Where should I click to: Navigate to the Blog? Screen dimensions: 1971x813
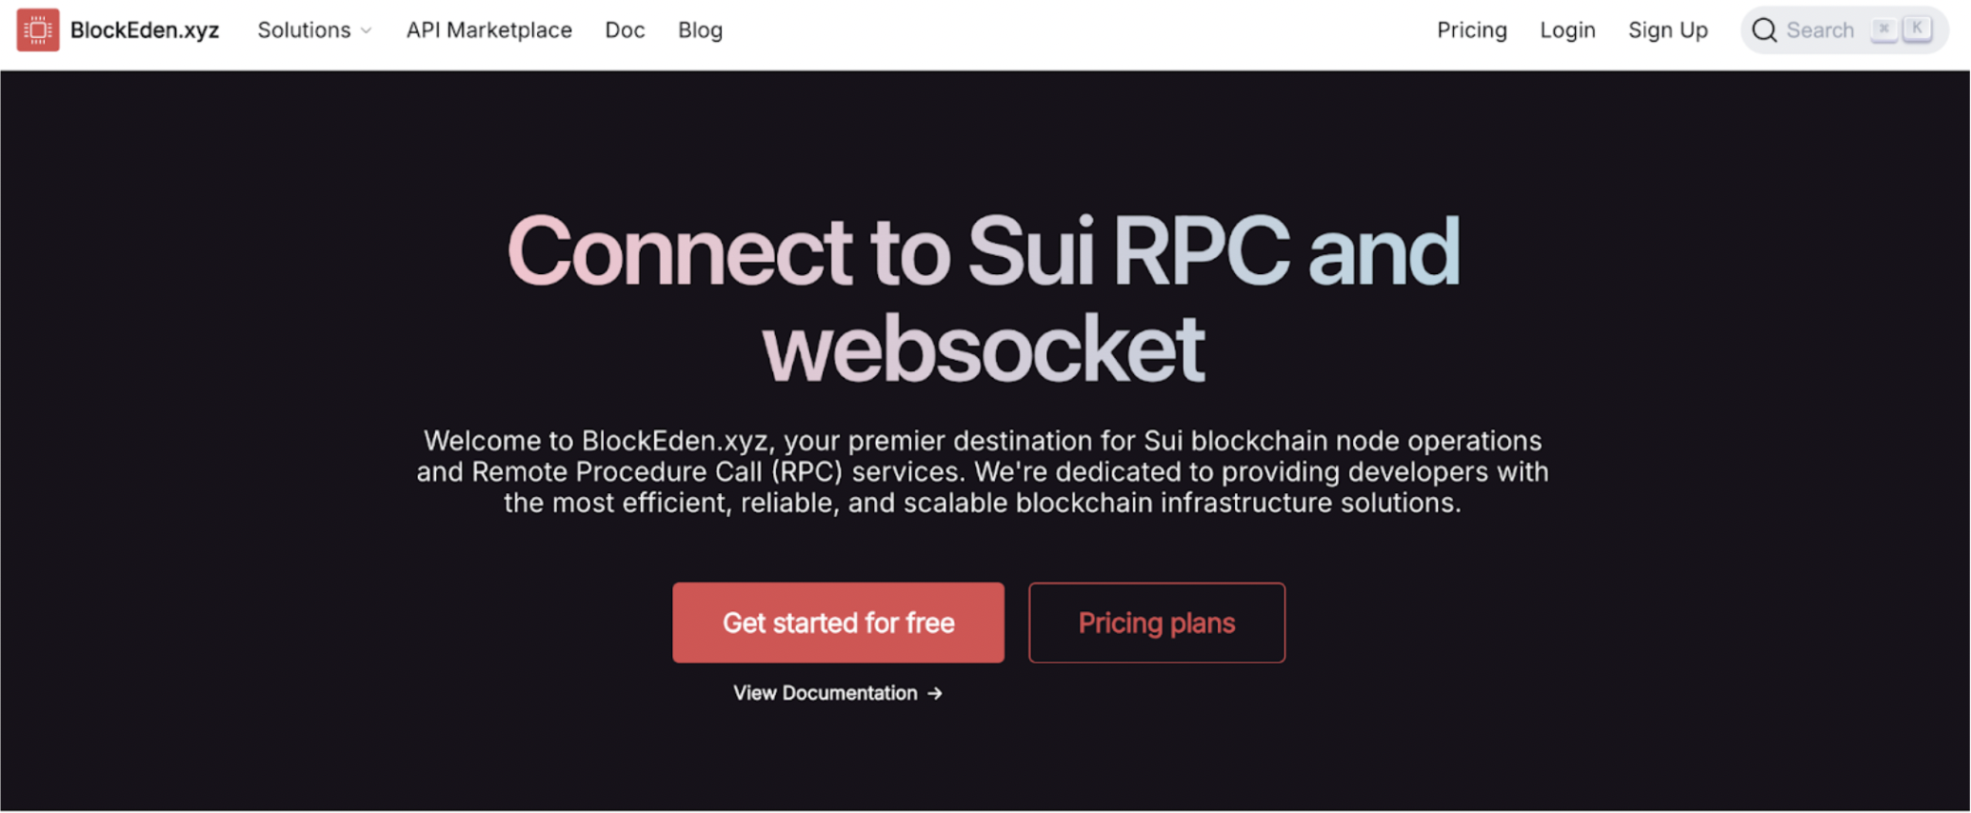point(700,30)
